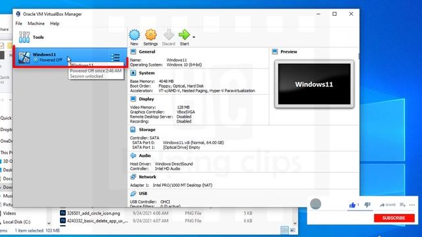Open the Machine menu
Screen dimensions: 422x237
(x=36, y=24)
